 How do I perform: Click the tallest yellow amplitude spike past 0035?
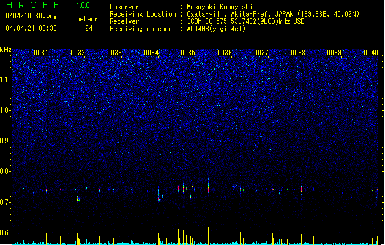coord(209,236)
